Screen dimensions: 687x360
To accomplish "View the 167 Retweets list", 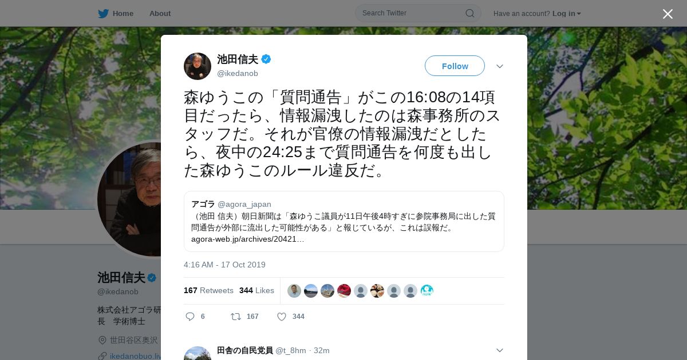I will coord(208,290).
